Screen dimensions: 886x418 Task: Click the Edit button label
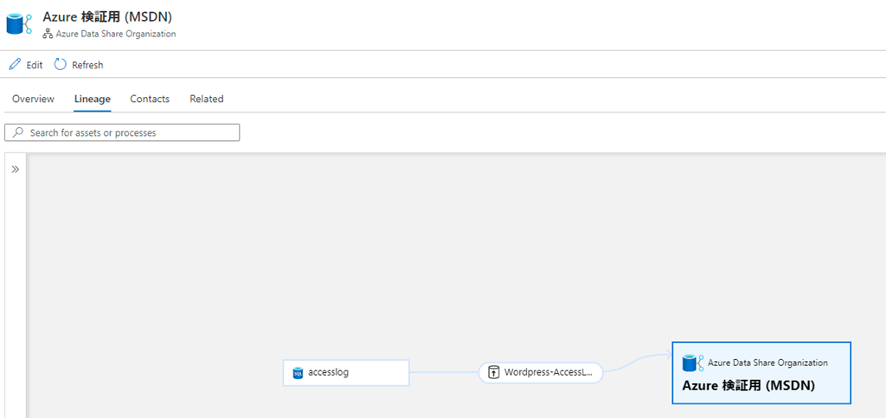[35, 65]
